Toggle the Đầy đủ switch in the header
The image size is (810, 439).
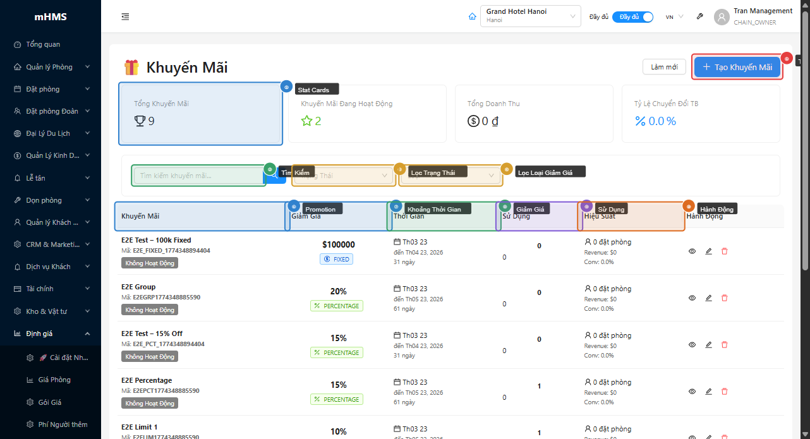pyautogui.click(x=632, y=17)
